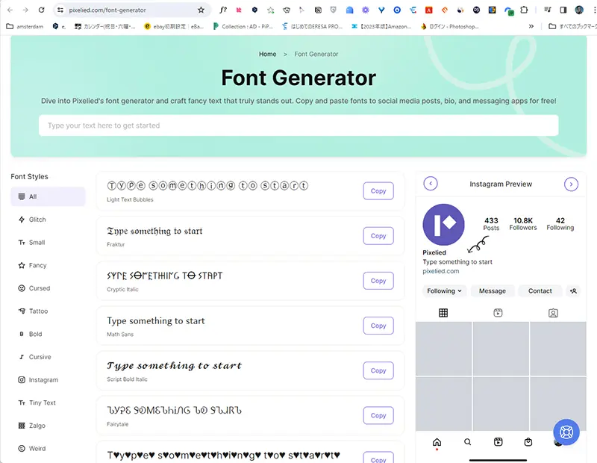The image size is (597, 463).
Task: Copy the Fraktur font text
Action: [x=378, y=236]
